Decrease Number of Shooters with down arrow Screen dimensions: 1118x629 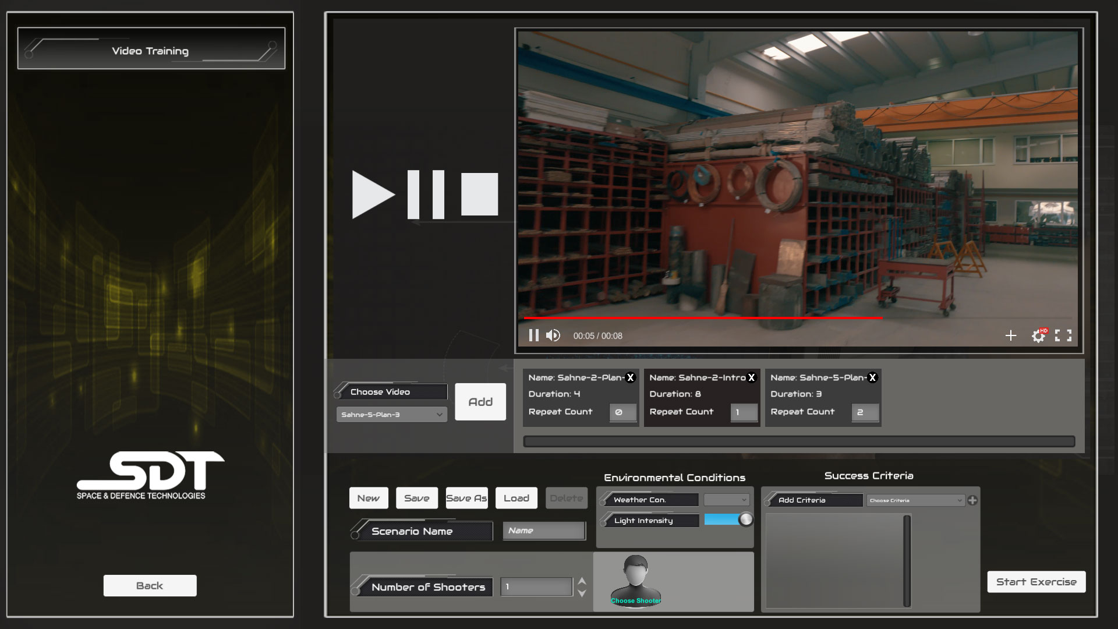pyautogui.click(x=582, y=593)
